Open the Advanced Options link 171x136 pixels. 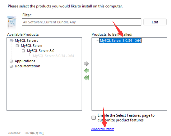click(x=103, y=129)
